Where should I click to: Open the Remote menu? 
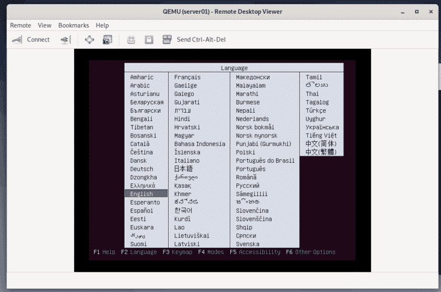pos(21,25)
